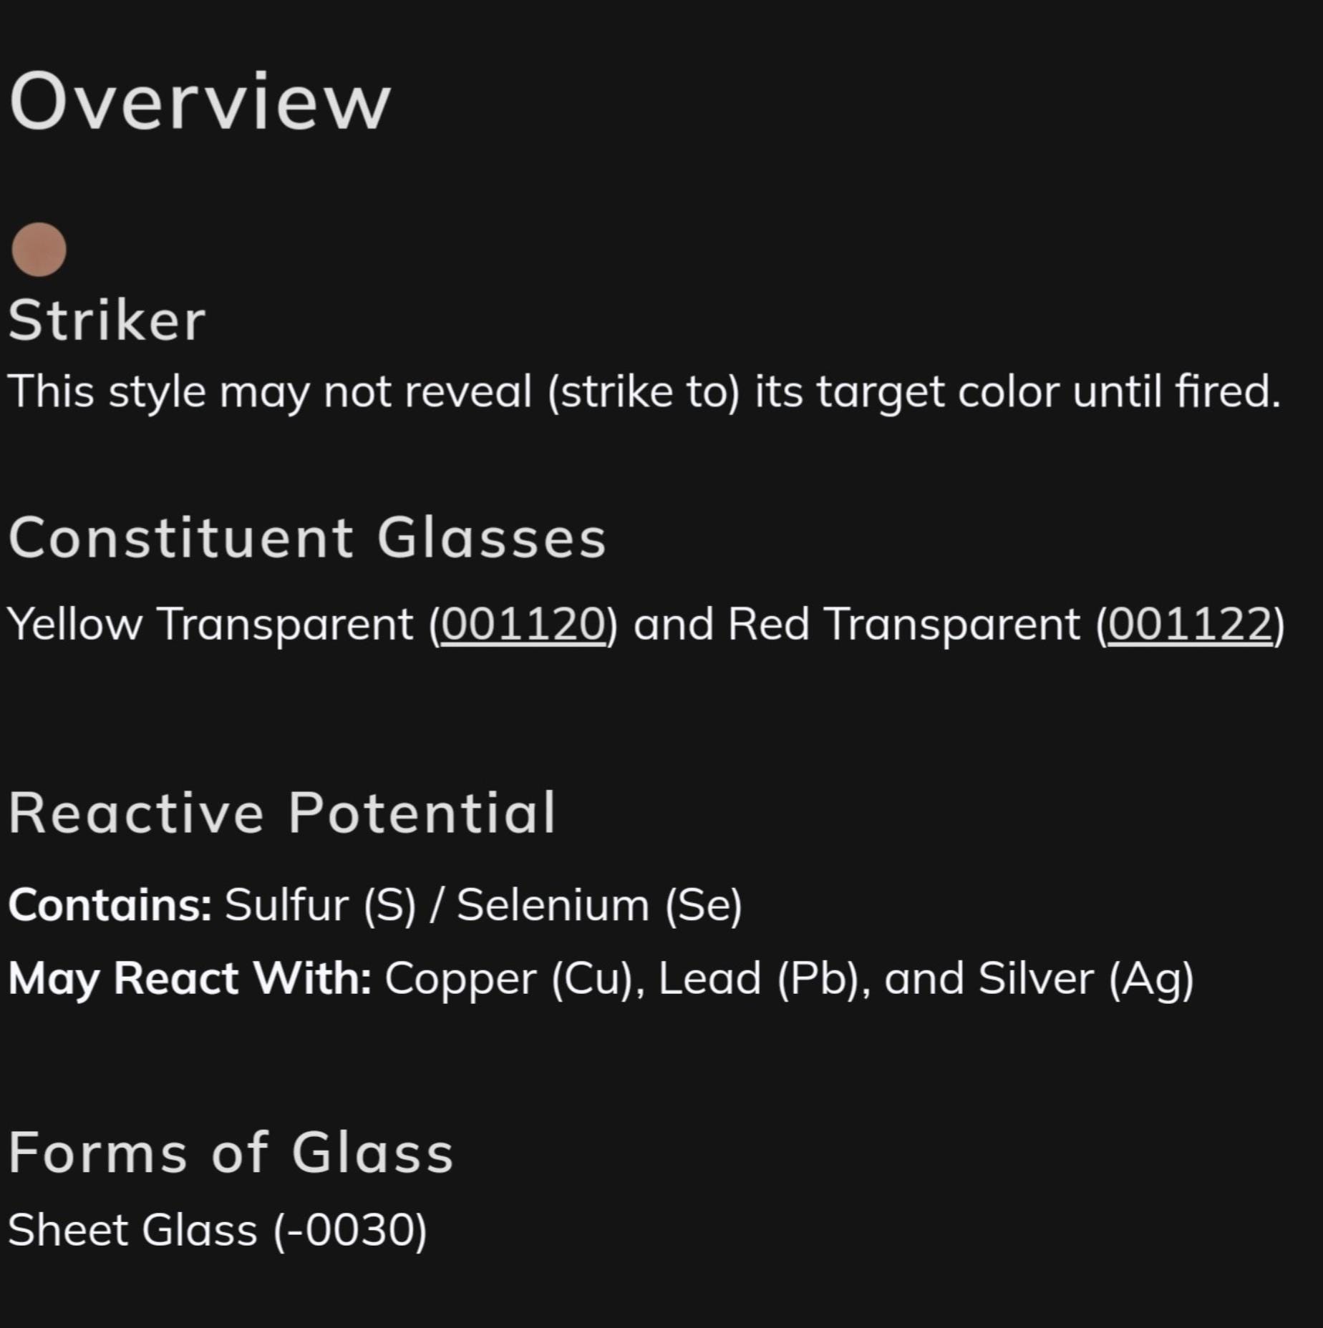The width and height of the screenshot is (1323, 1328).
Task: Click the Striker heading text
Action: 107,320
